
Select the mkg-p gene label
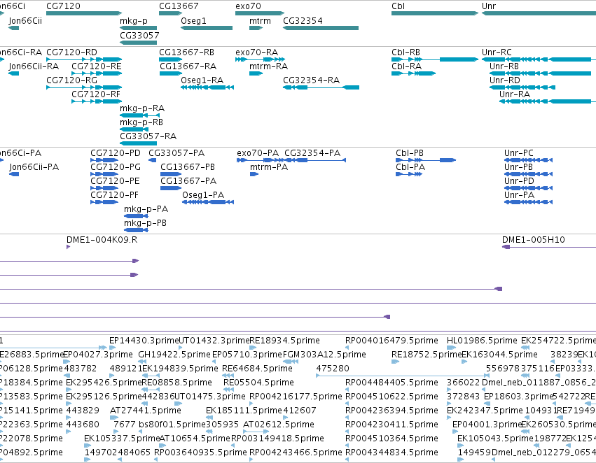pyautogui.click(x=133, y=20)
